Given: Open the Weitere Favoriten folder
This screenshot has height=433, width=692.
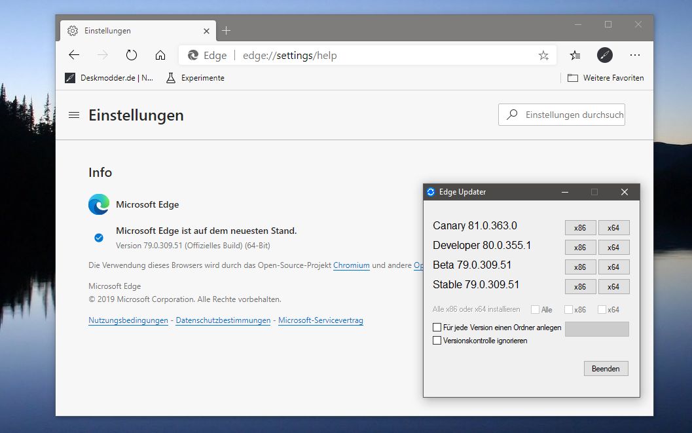Looking at the screenshot, I should [x=606, y=78].
